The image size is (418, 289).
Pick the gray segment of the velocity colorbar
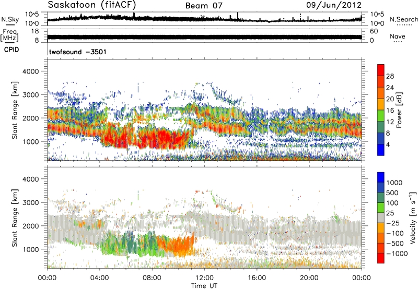point(381,218)
